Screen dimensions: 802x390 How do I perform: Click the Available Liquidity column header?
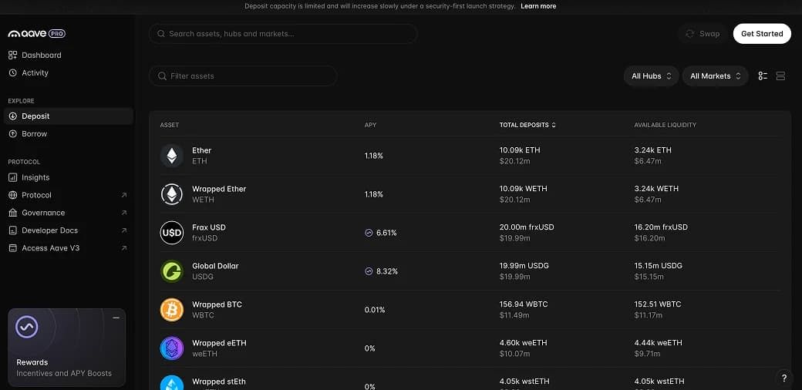tap(665, 125)
